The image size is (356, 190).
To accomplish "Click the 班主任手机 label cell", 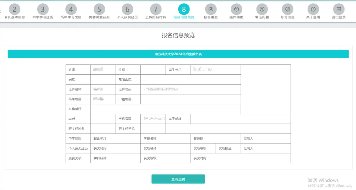I will pyautogui.click(x=128, y=129).
